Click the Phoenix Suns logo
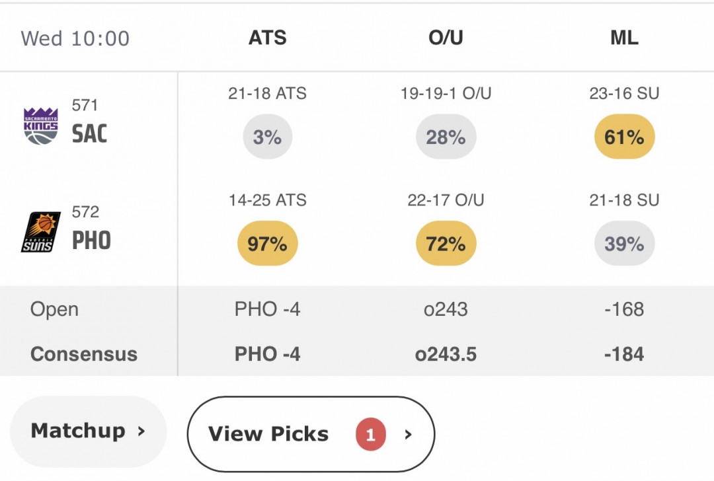The image size is (714, 481). [x=40, y=232]
